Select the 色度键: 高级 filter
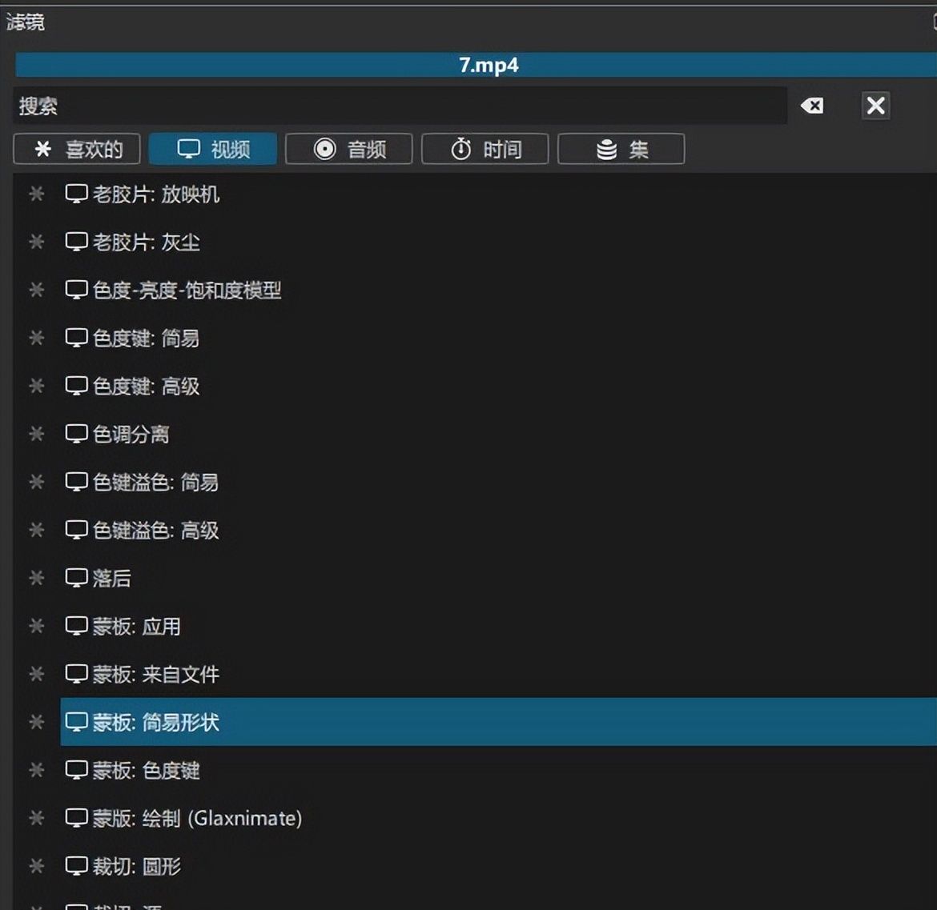937x910 pixels. click(x=144, y=386)
